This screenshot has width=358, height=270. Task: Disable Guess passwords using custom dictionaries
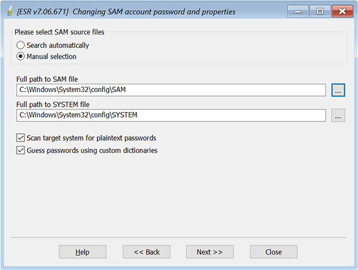(x=20, y=150)
